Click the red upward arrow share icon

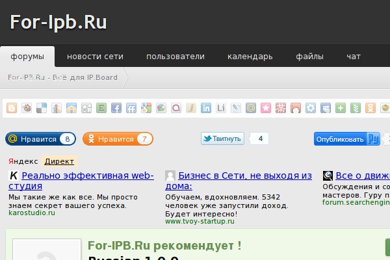[x=57, y=109]
